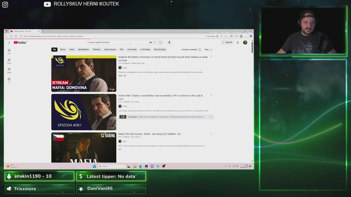Screen dimensions: 351x197
Task: Open Task View on the taskbar
Action: click(129, 166)
